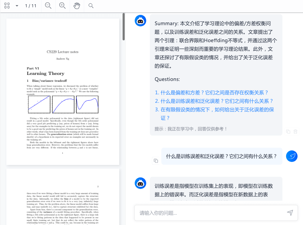Zoom in the PDF document
303x225 pixels.
(x=62, y=6)
